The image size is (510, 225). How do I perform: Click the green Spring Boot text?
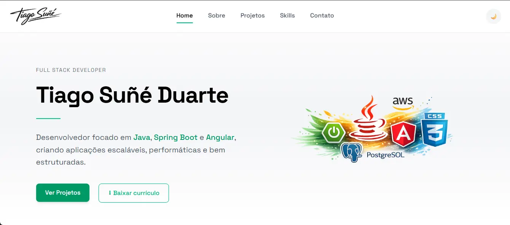175,137
